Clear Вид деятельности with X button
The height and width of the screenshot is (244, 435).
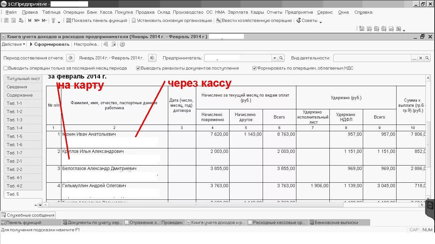coord(420,58)
